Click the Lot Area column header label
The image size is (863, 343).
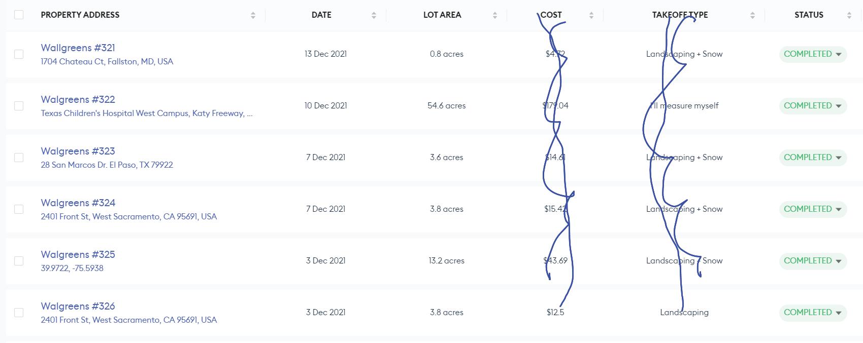click(x=442, y=15)
